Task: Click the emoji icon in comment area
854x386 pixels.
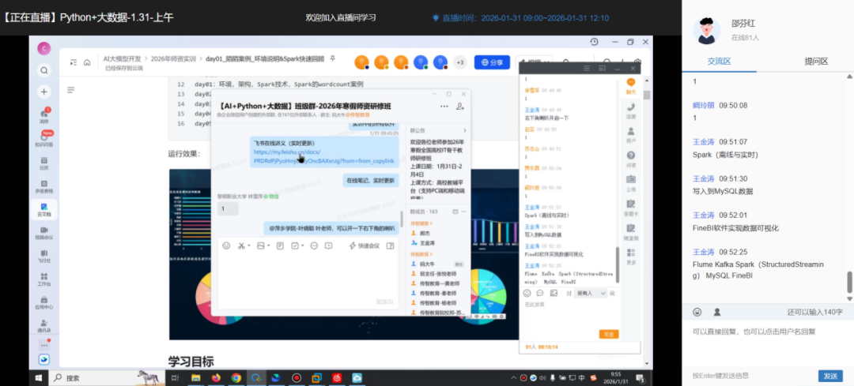Action: click(x=697, y=312)
